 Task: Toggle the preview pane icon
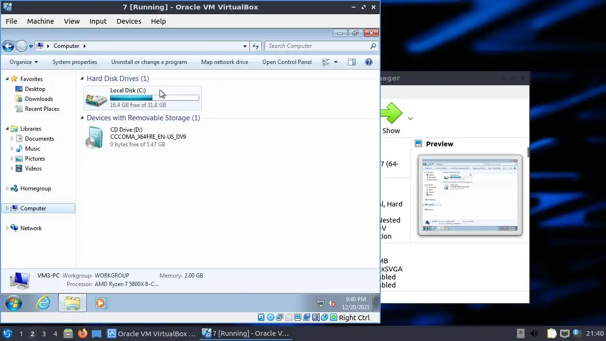(x=351, y=62)
